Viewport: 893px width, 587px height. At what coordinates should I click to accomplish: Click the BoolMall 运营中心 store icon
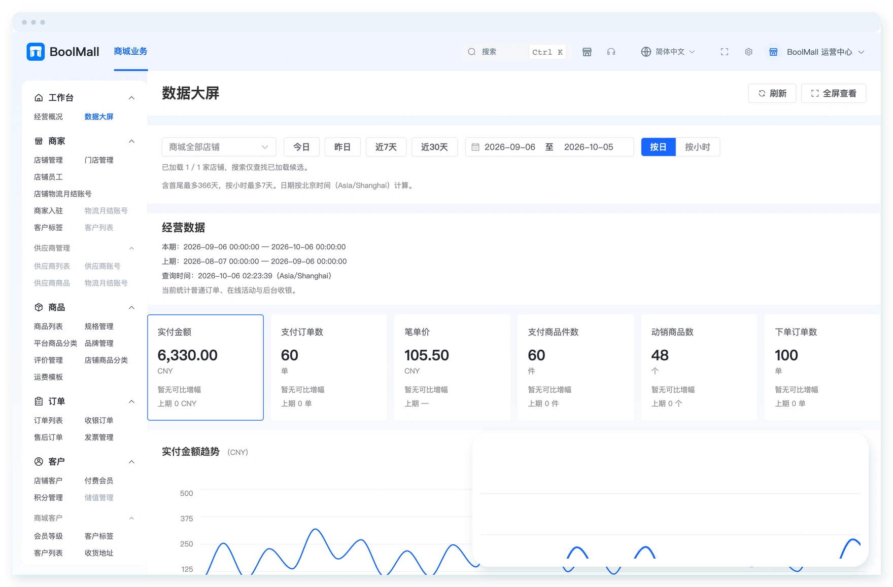tap(773, 52)
